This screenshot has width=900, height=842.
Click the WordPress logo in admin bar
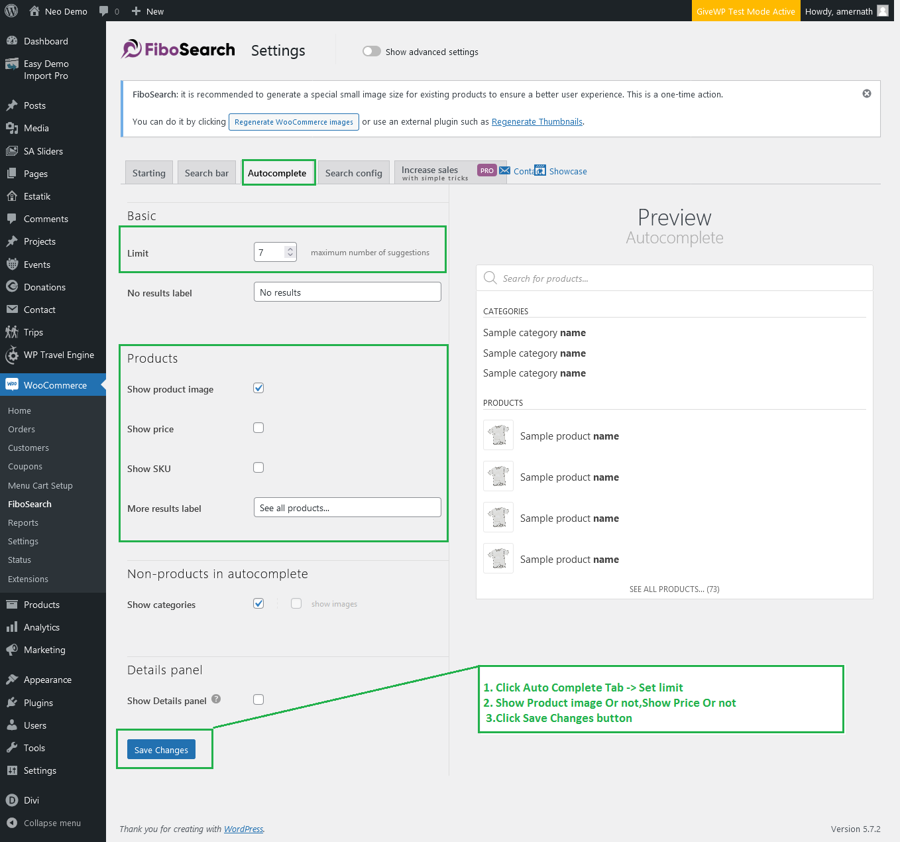click(11, 11)
